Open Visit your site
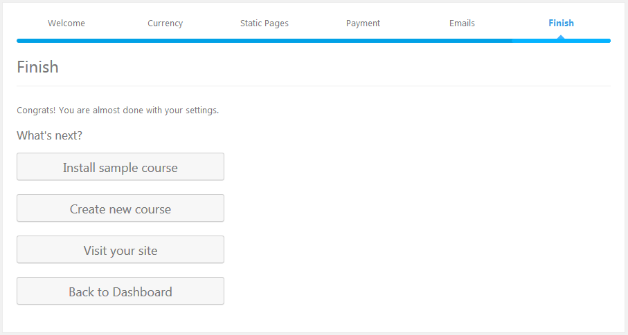The height and width of the screenshot is (335, 628). pyautogui.click(x=120, y=250)
